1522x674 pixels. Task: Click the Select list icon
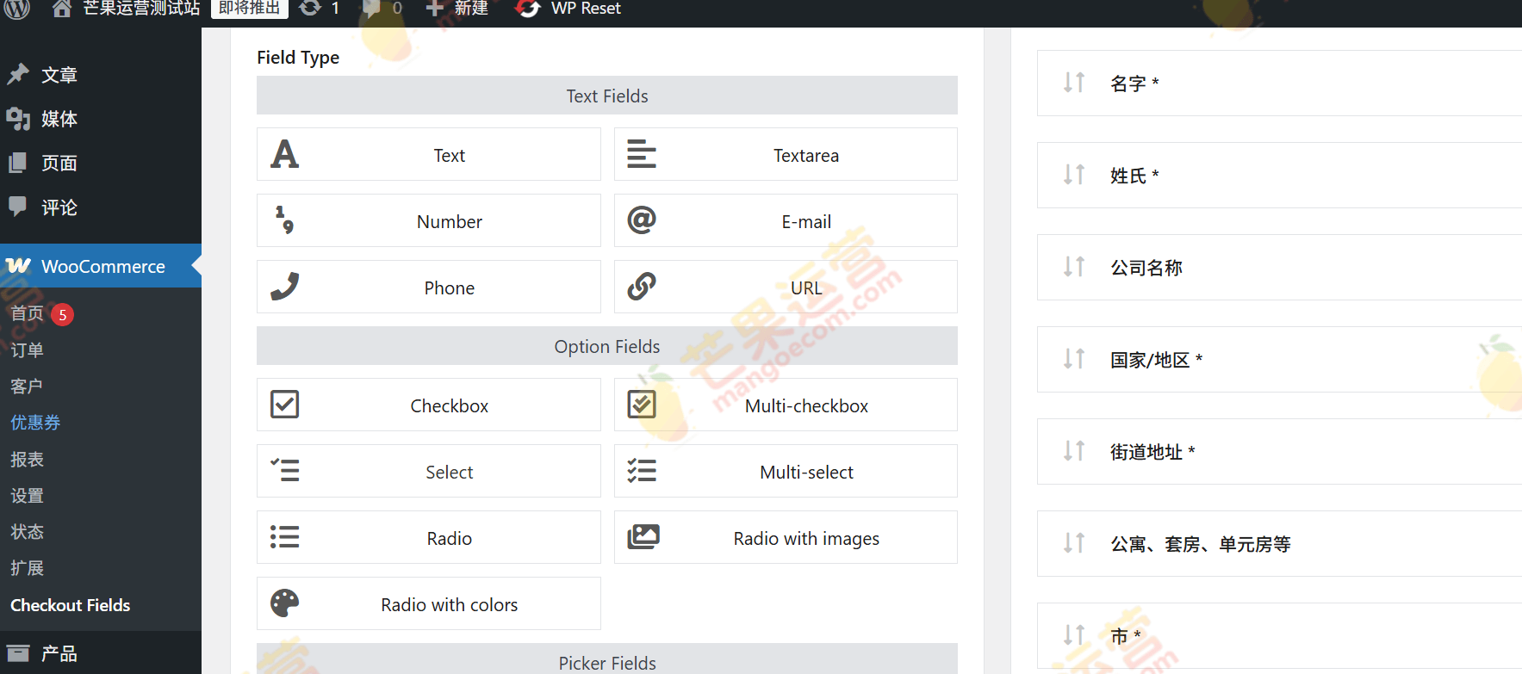pyautogui.click(x=285, y=470)
